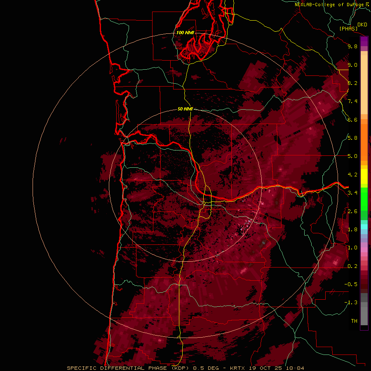Pick the purple segment of the color bar

point(364,41)
